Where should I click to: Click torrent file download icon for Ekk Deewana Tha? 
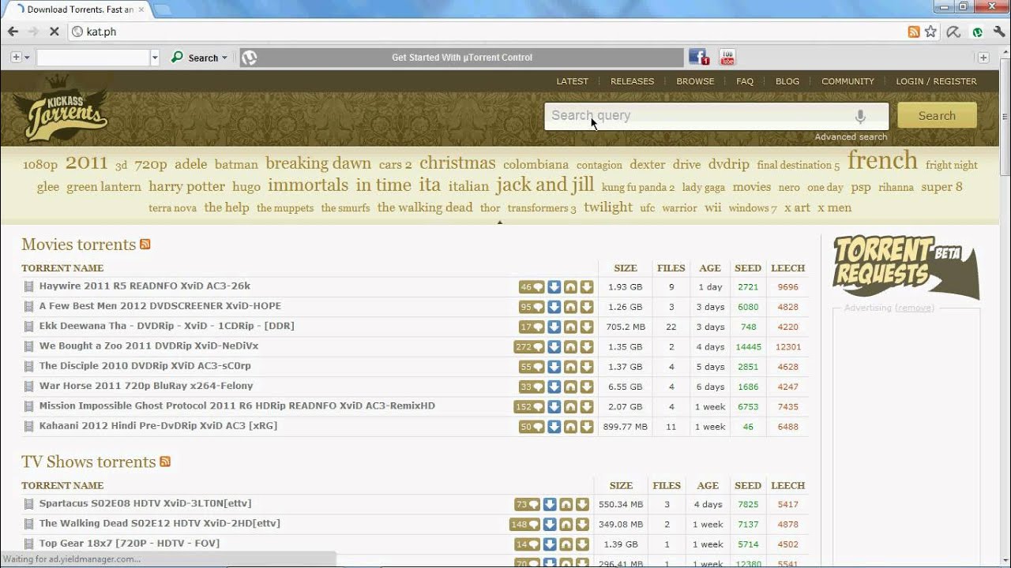coord(586,327)
